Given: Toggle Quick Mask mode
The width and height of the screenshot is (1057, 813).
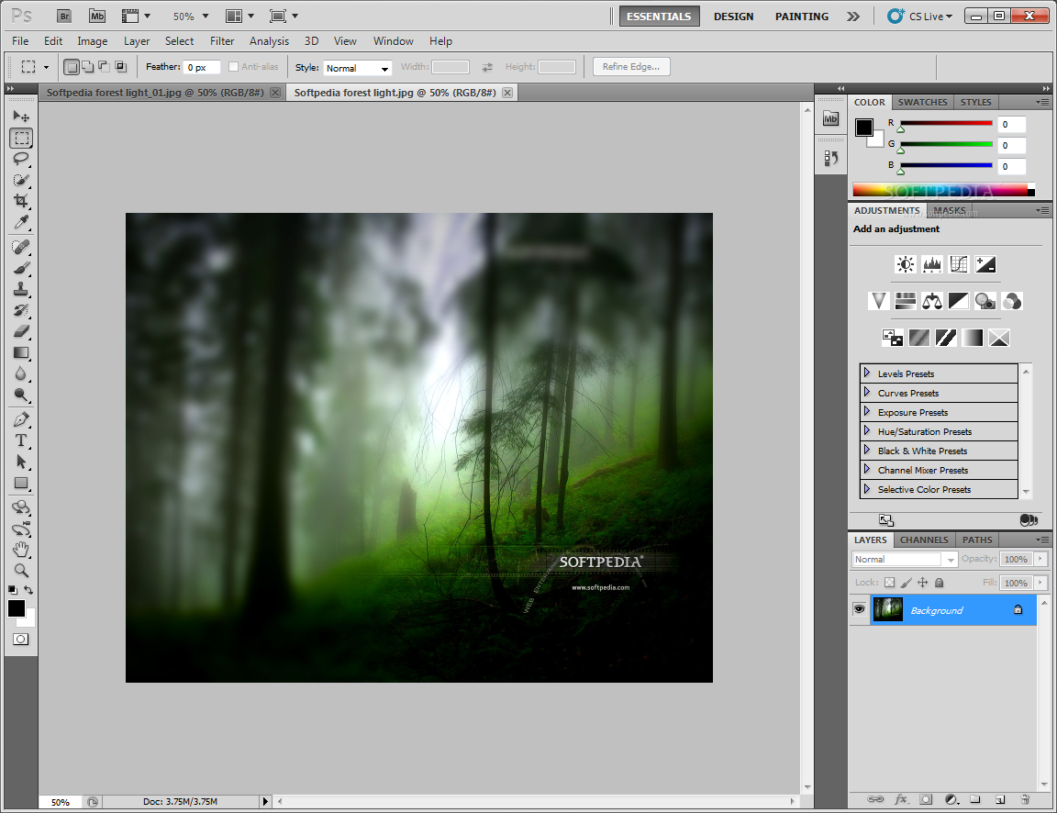Looking at the screenshot, I should point(21,639).
